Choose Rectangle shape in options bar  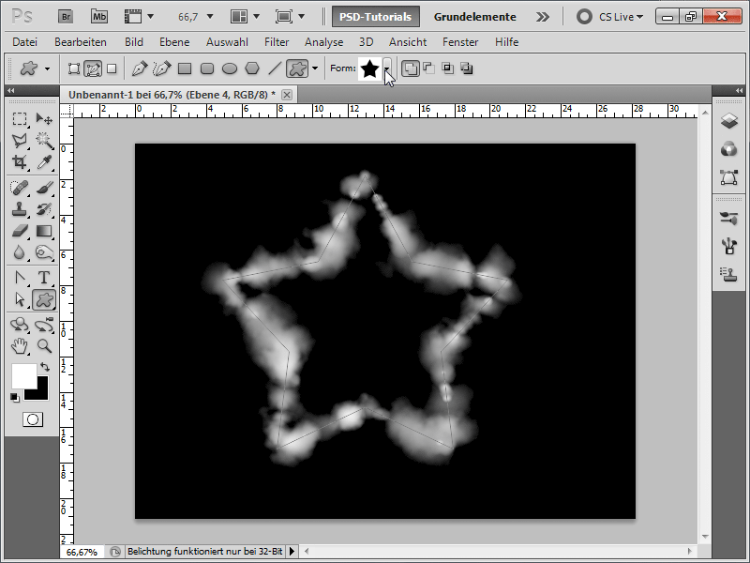click(185, 68)
